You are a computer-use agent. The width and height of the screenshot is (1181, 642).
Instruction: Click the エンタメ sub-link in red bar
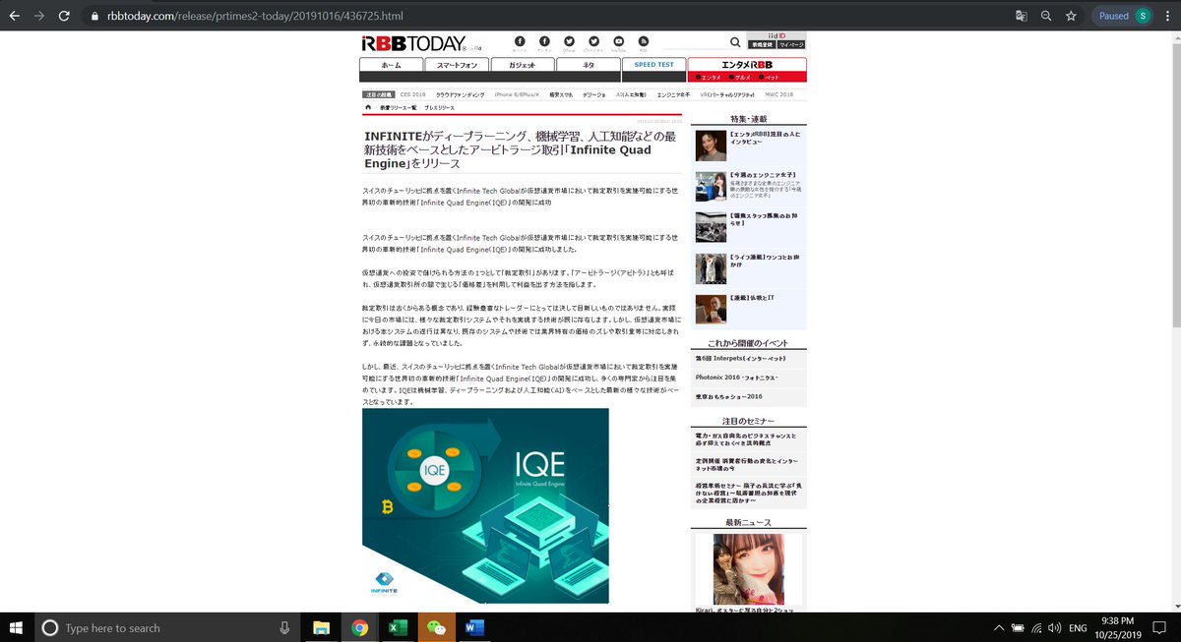(x=708, y=77)
